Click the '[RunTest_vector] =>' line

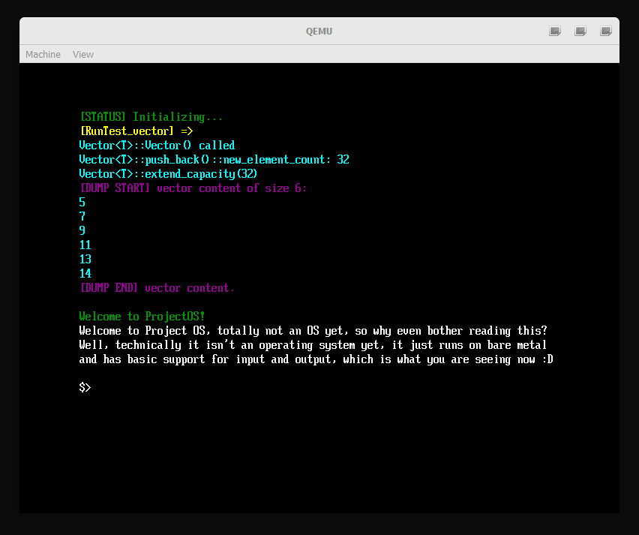[x=136, y=131]
